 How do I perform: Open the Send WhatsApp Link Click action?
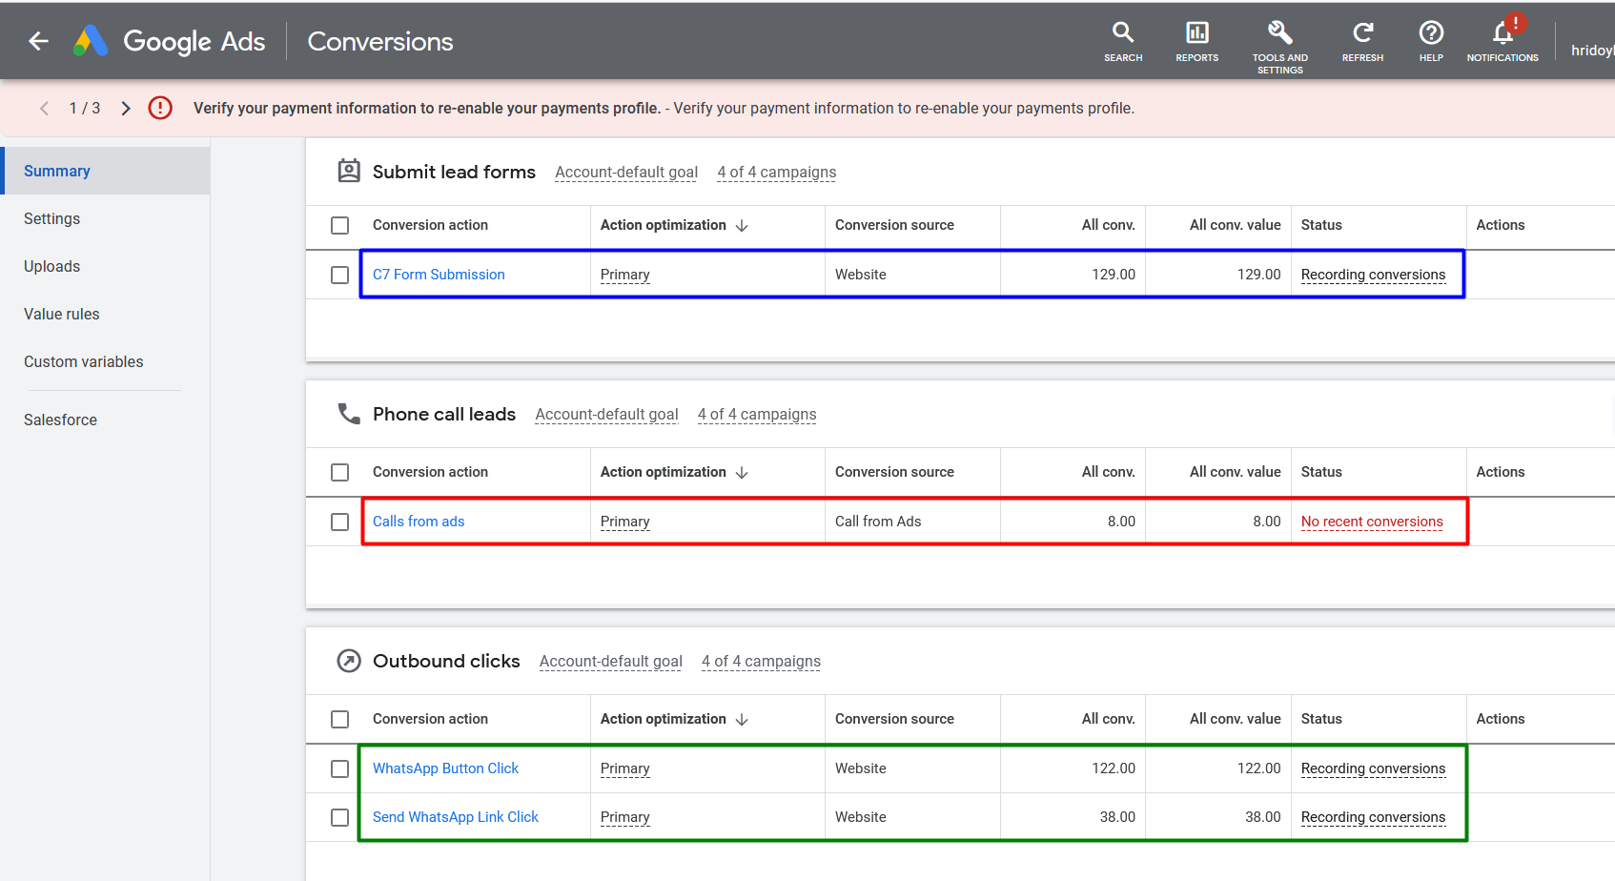tap(455, 817)
